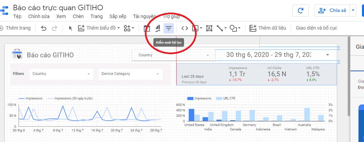Open the Trợ giúp menu
364x142 pixels.
171,16
